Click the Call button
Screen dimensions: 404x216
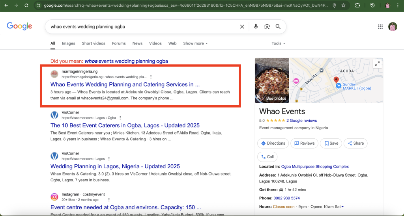267,157
